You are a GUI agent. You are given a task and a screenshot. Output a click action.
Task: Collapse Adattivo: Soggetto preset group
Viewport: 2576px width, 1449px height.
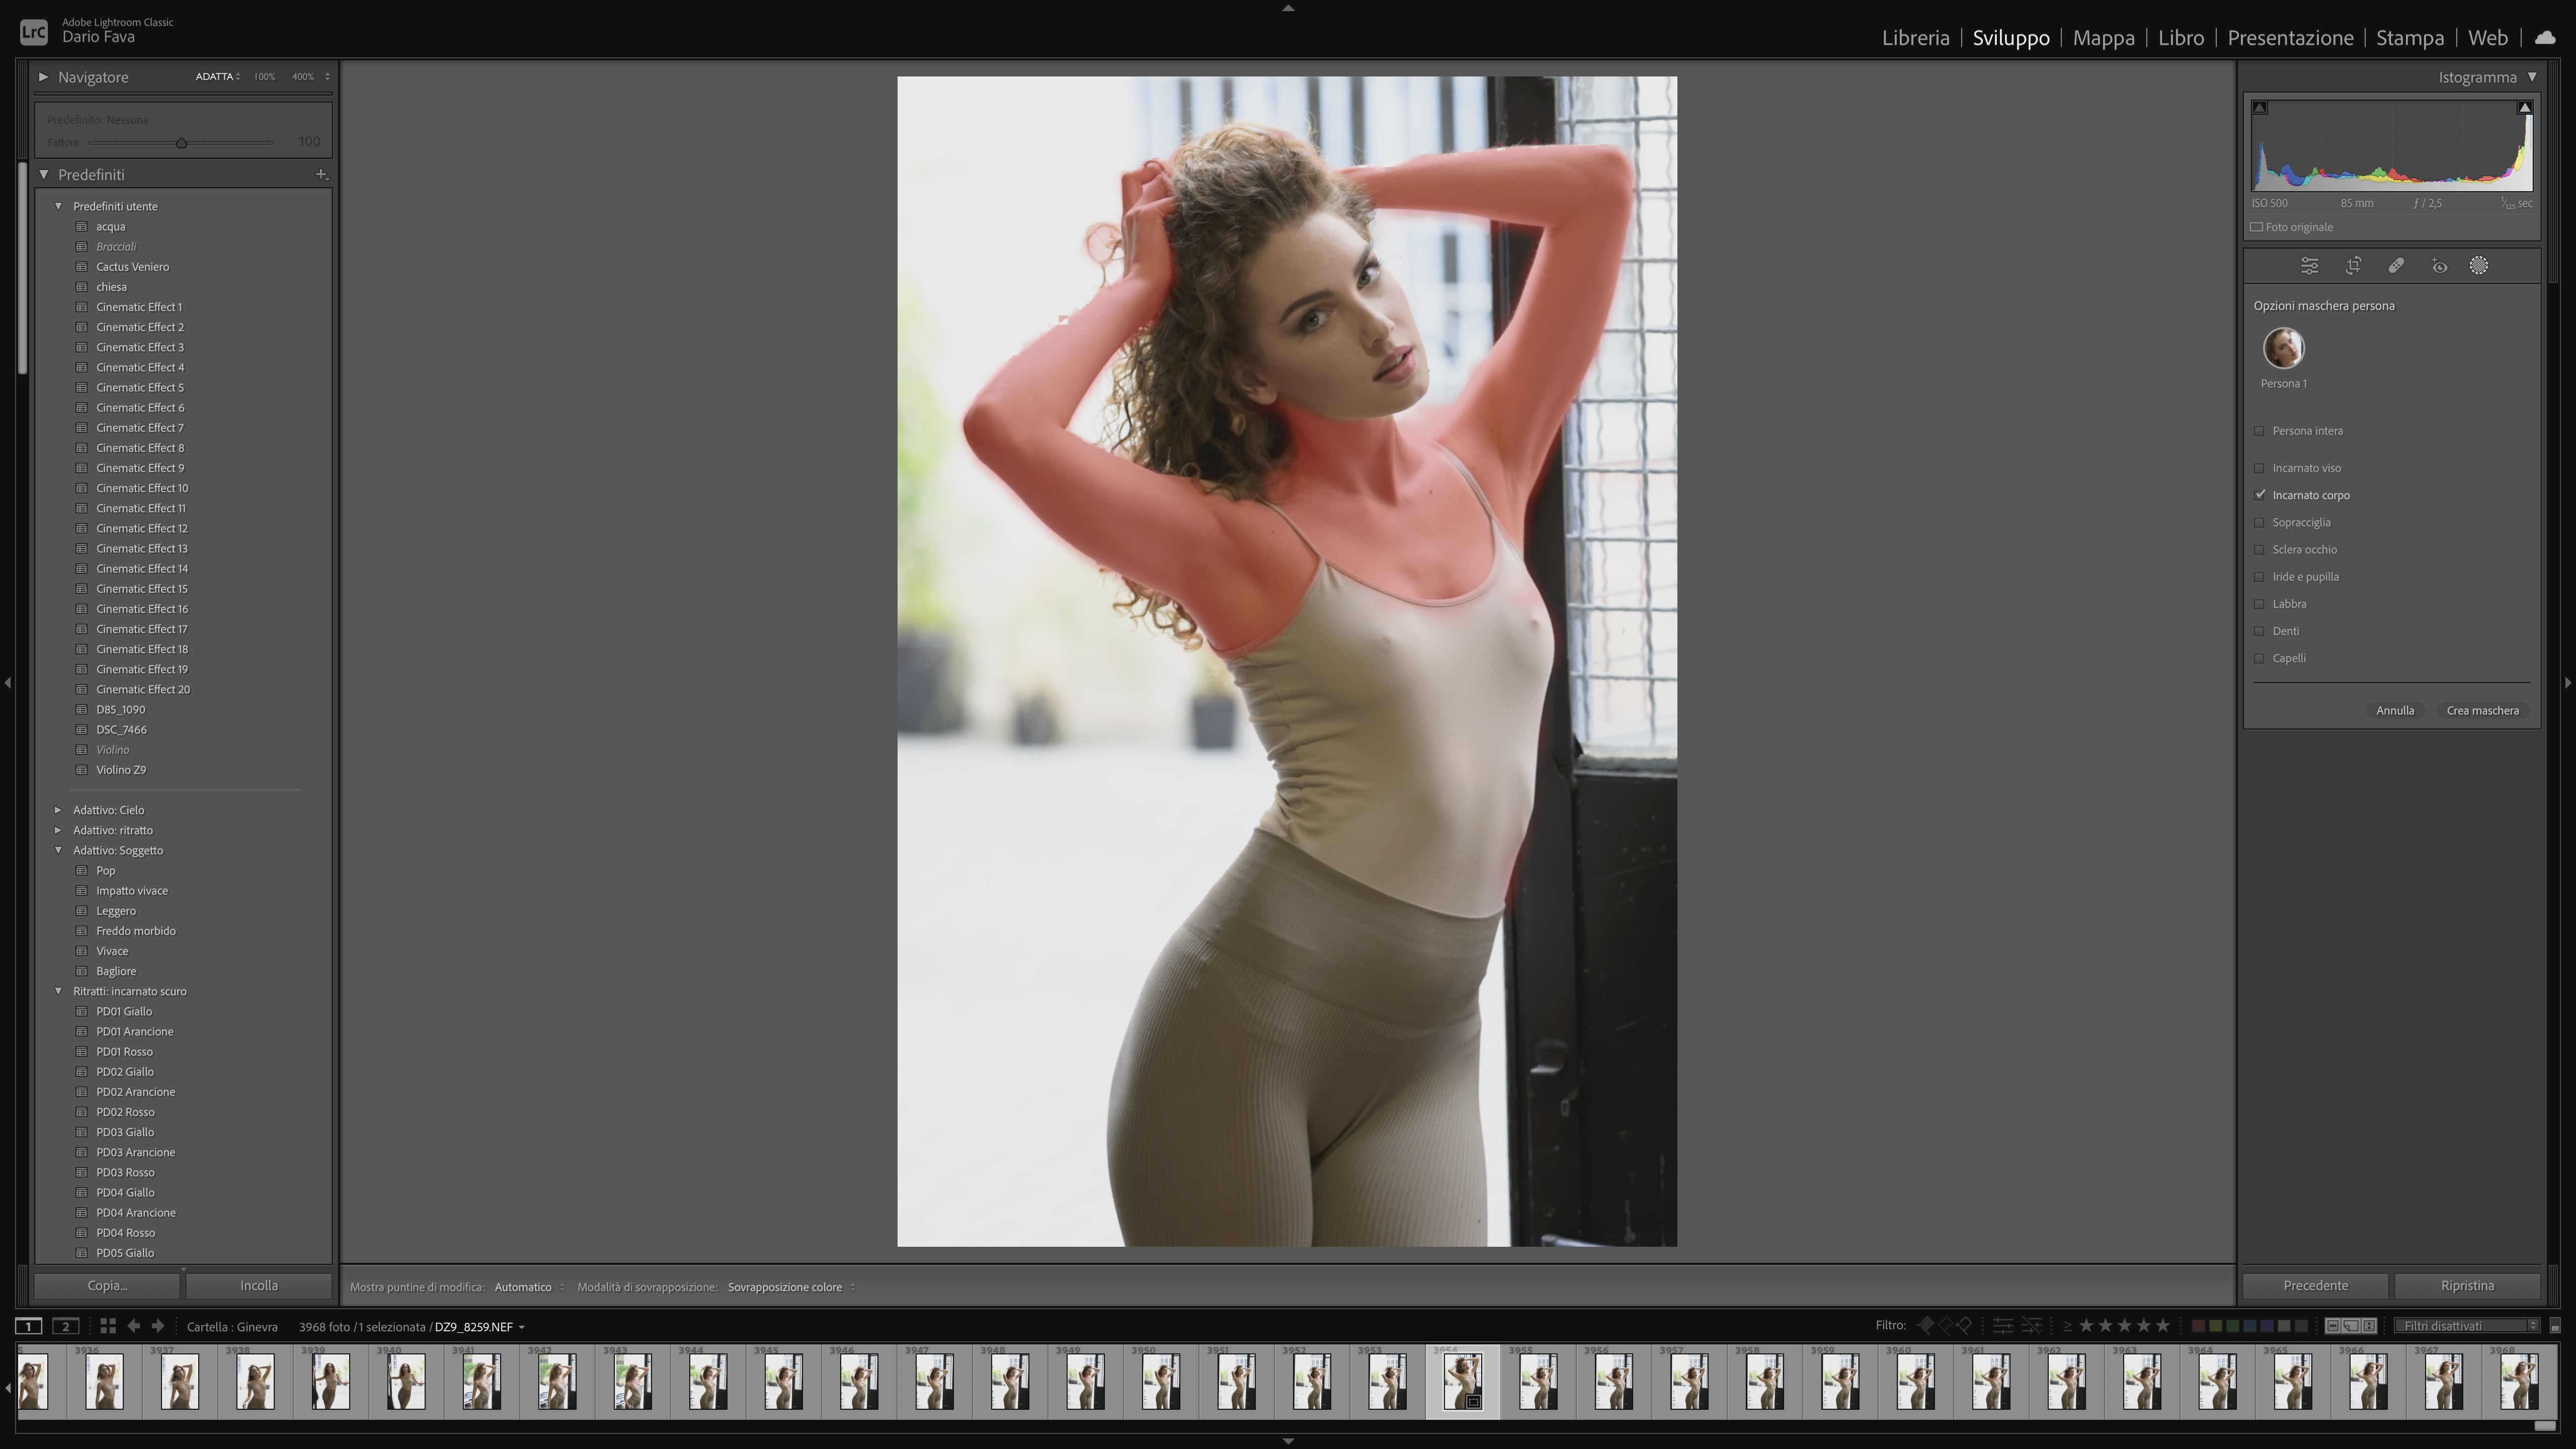58,850
